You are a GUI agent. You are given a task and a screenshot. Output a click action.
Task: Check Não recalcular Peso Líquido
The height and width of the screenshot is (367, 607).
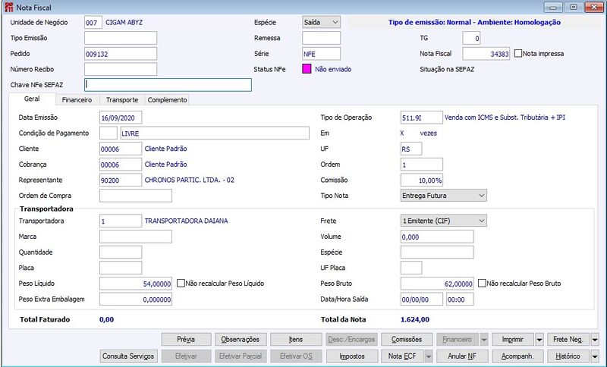click(181, 284)
